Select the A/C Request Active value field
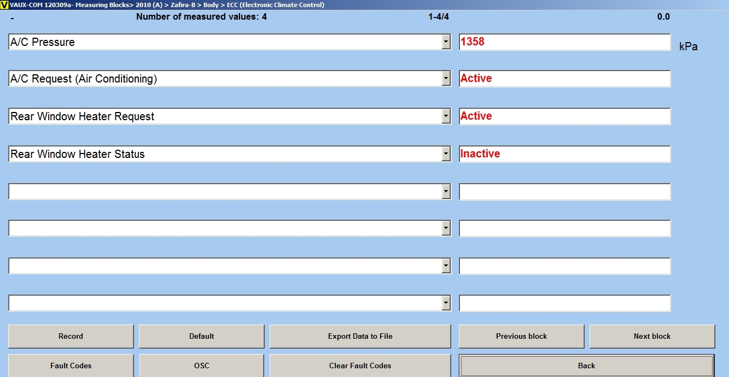 click(x=564, y=79)
